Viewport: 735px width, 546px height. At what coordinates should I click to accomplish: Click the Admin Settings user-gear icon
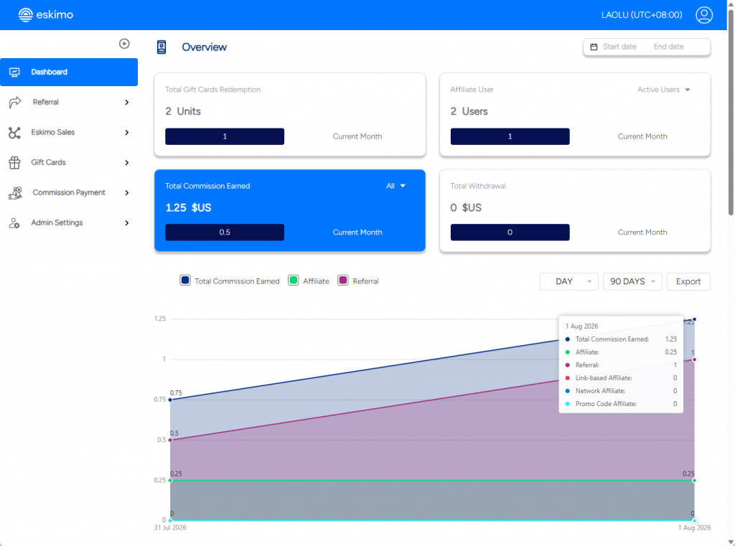[x=14, y=223]
